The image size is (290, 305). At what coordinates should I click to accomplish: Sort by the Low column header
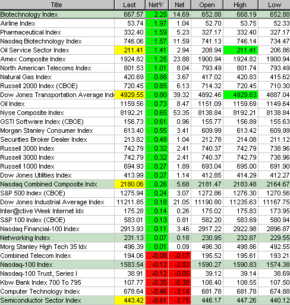pyautogui.click(x=275, y=5)
